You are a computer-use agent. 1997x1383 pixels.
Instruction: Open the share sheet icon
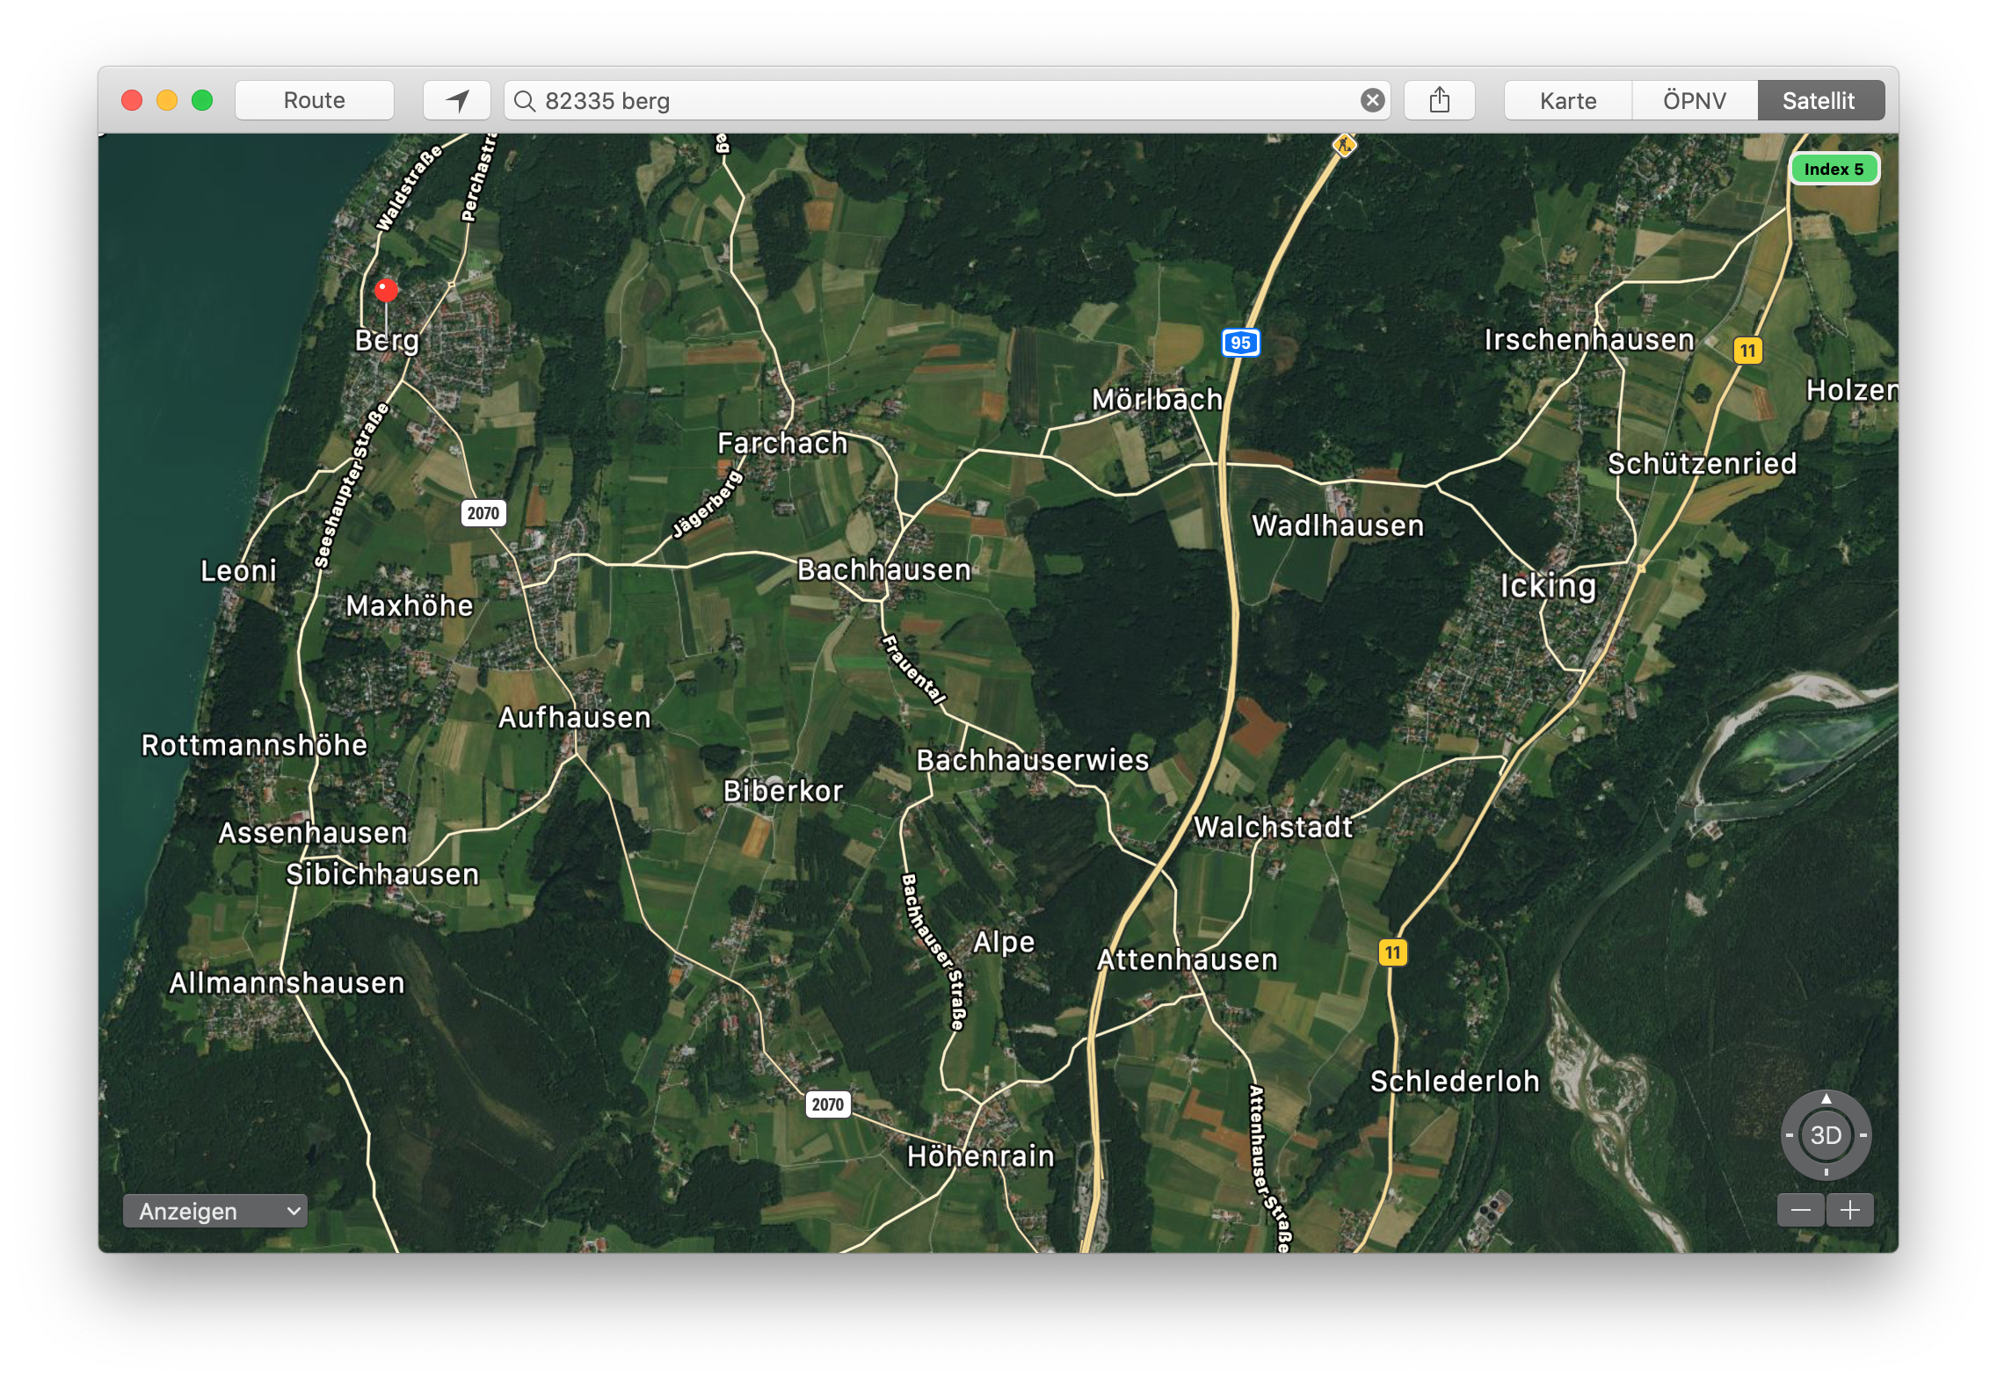[x=1439, y=100]
